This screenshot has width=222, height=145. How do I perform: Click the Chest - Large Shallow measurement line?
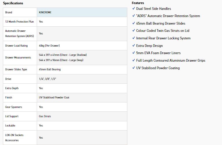(63, 55)
